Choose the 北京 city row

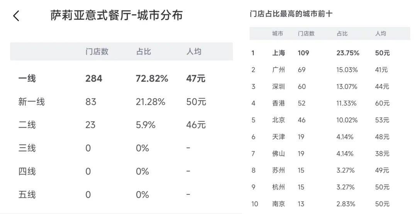[278, 120]
